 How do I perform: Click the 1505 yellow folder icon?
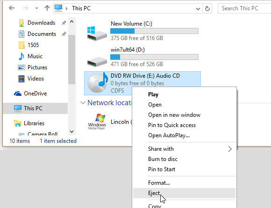point(21,45)
